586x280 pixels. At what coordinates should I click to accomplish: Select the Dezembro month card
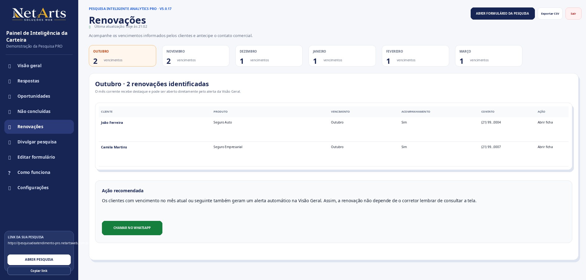point(269,56)
